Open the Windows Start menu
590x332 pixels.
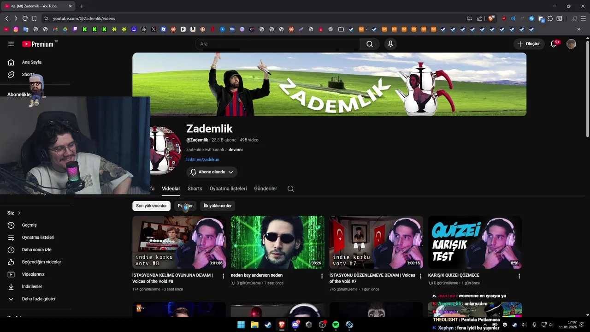(241, 325)
